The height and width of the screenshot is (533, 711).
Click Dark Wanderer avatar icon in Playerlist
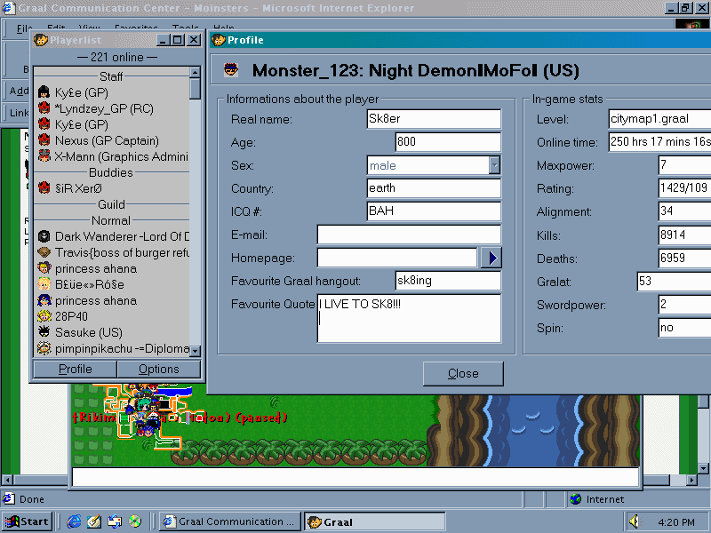(x=44, y=236)
